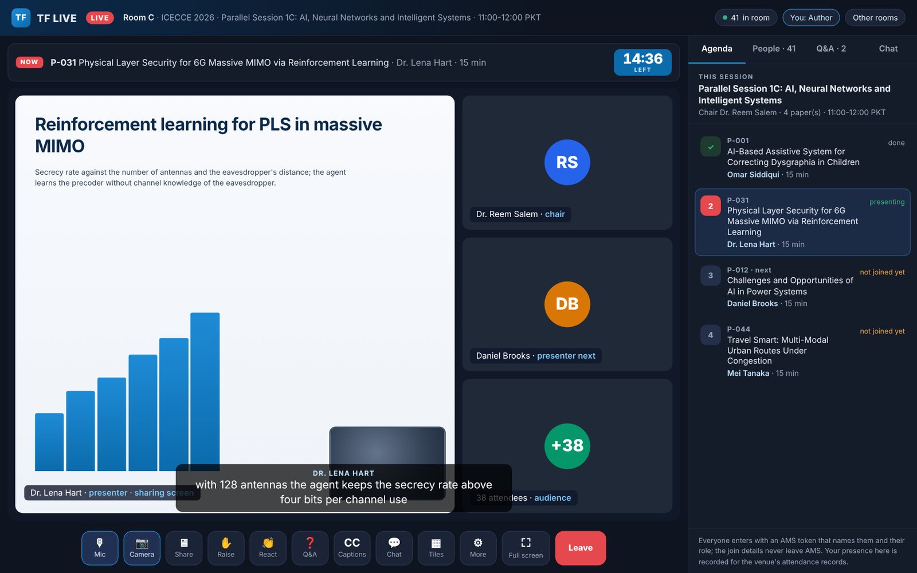Click the done checkmark for P-001
Viewport: 917px width, 573px height.
[x=711, y=147]
